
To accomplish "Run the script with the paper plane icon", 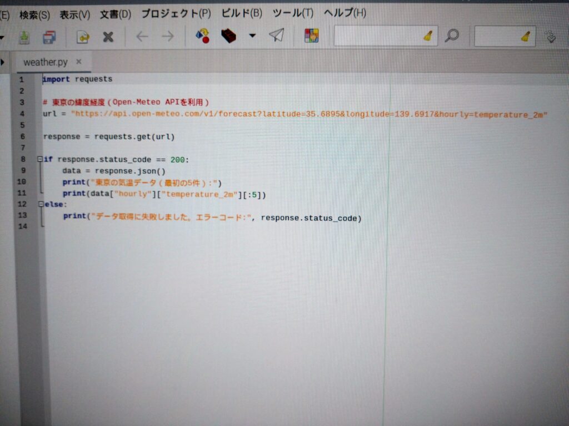I will tap(276, 36).
